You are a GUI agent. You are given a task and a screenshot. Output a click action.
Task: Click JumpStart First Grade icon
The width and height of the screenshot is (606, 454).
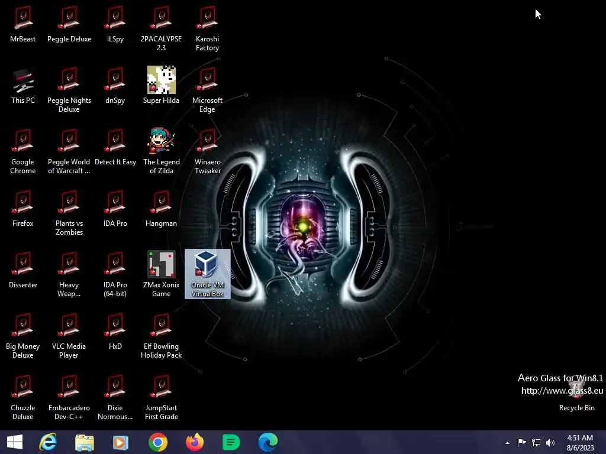click(161, 397)
